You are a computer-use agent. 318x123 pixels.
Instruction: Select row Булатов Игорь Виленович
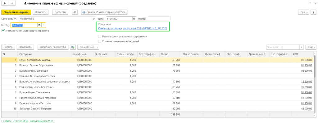[157, 71]
